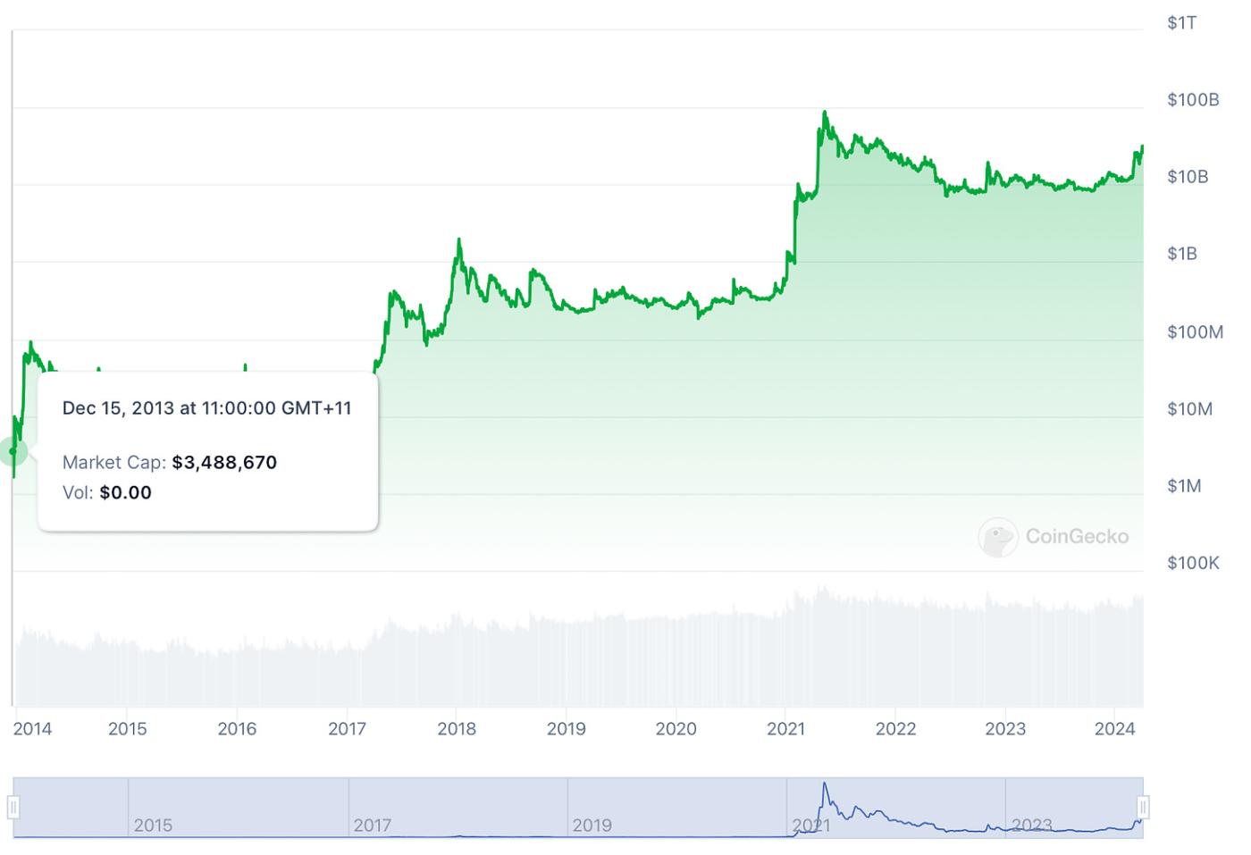The width and height of the screenshot is (1251, 855).
Task: Click the $1T y-axis label
Action: tap(1181, 23)
